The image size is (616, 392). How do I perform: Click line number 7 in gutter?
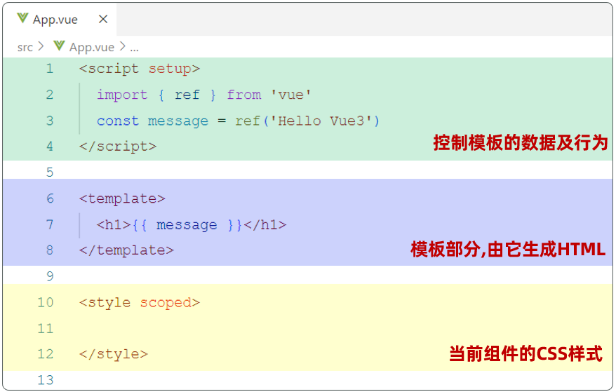pyautogui.click(x=50, y=224)
